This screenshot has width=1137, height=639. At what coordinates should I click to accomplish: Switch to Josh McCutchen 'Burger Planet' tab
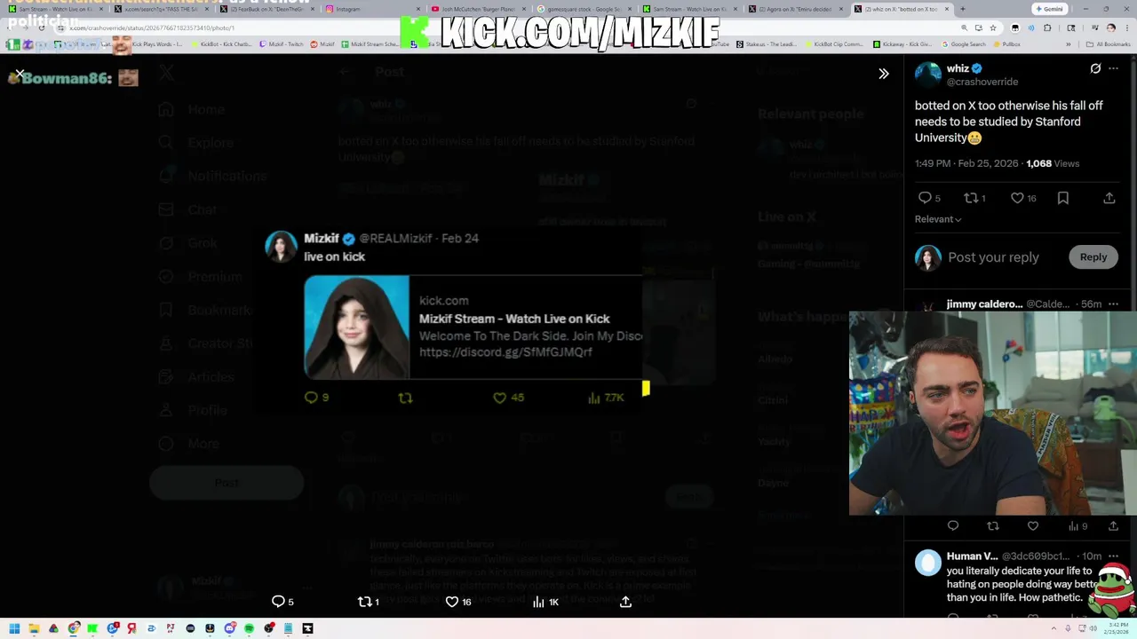(480, 9)
